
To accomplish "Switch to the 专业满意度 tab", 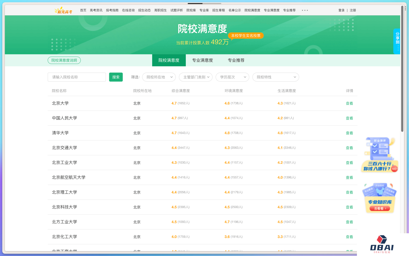I will click(202, 60).
